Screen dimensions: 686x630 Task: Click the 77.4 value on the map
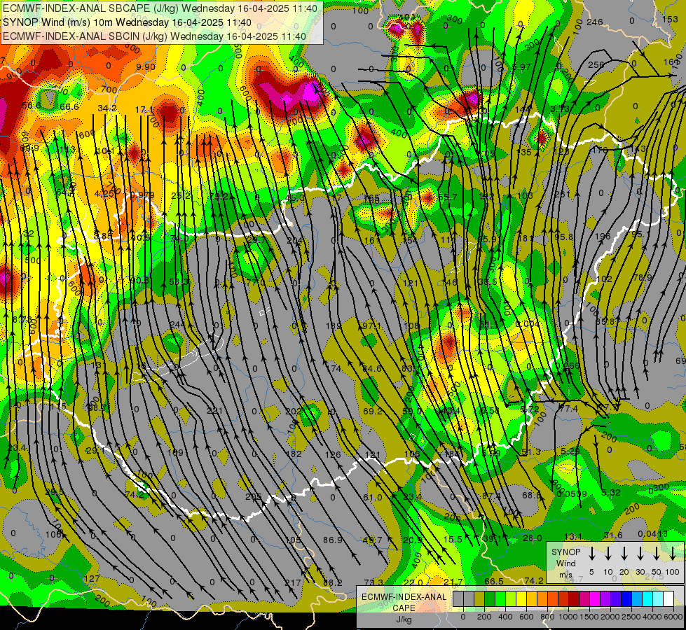pyautogui.click(x=569, y=409)
